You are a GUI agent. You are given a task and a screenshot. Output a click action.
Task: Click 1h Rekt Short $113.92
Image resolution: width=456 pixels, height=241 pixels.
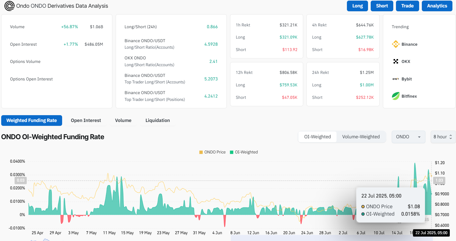(x=290, y=50)
